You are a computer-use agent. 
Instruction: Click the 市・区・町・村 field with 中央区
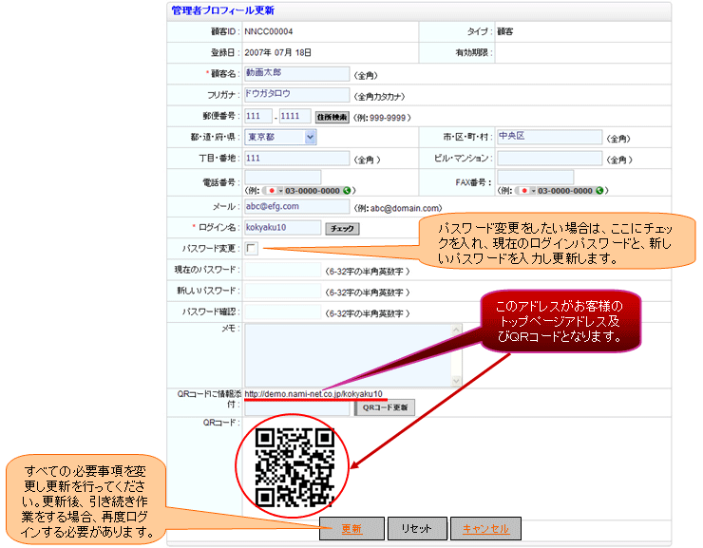[x=549, y=137]
